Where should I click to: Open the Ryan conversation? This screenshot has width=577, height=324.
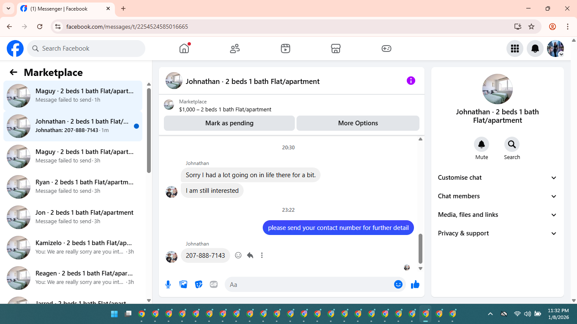point(73,187)
